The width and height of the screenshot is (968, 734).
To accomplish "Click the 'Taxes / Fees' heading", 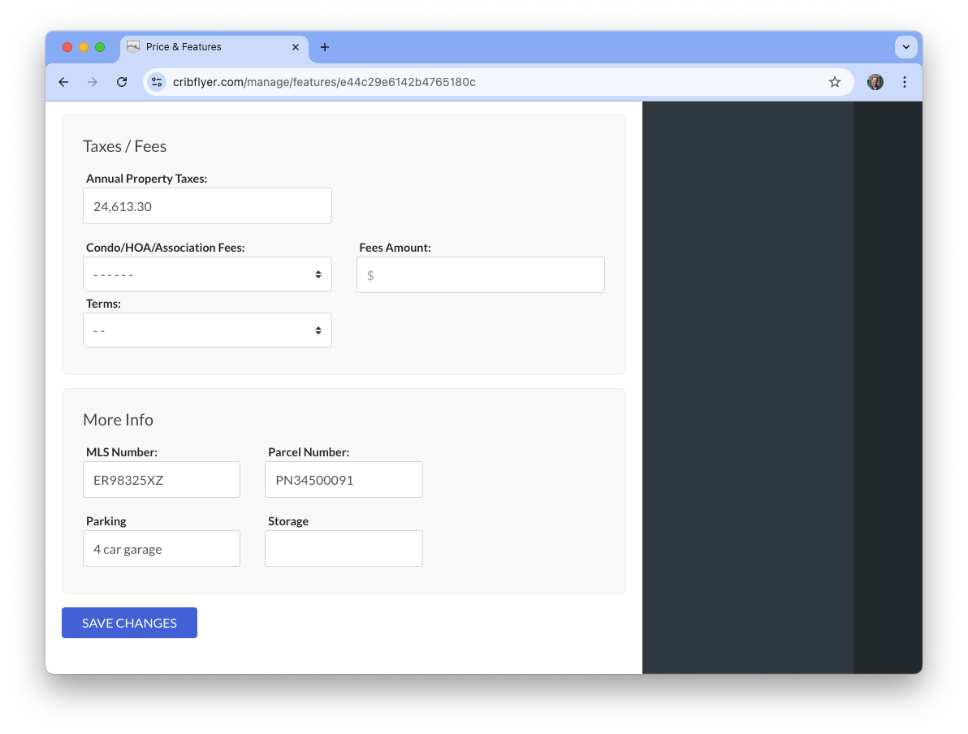I will [x=125, y=146].
